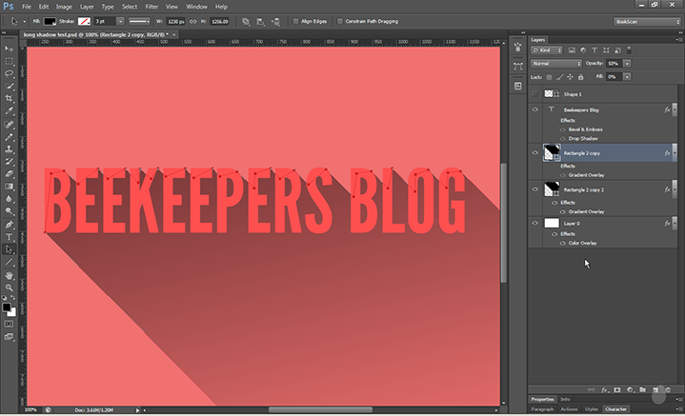Hide the Beekeepers Blog text layer
The height and width of the screenshot is (416, 685).
535,110
